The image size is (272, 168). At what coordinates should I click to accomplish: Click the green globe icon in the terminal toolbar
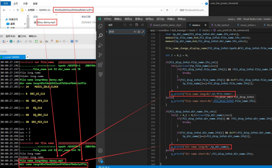(11, 41)
